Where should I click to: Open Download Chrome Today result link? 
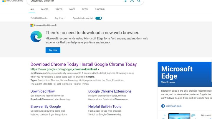point(84,64)
